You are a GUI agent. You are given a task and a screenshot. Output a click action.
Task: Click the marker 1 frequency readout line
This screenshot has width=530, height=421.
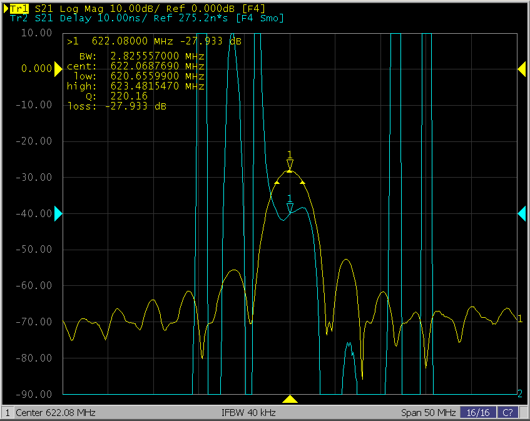coord(154,41)
